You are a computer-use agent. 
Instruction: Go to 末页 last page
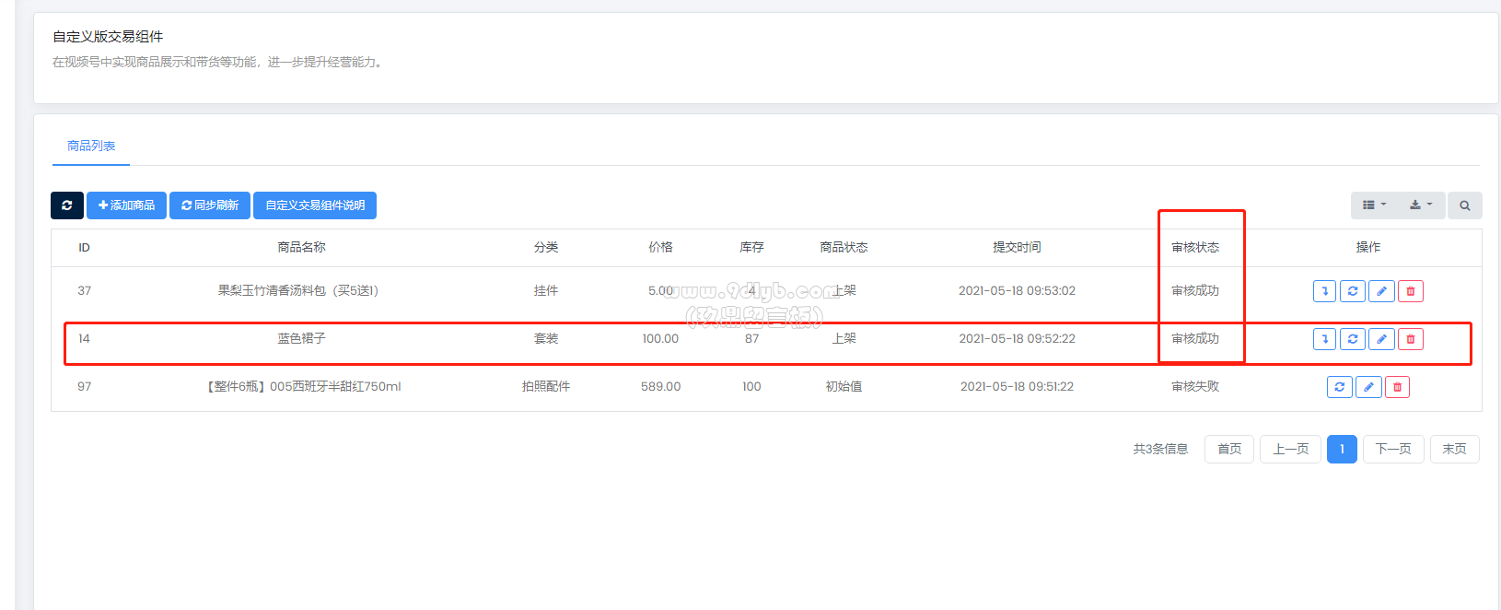tap(1454, 449)
